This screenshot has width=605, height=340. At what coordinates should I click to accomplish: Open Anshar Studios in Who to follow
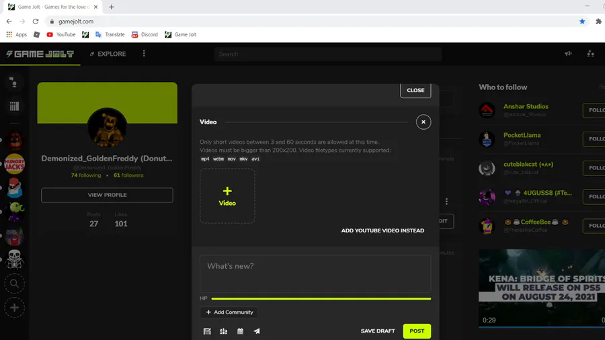[x=526, y=106]
